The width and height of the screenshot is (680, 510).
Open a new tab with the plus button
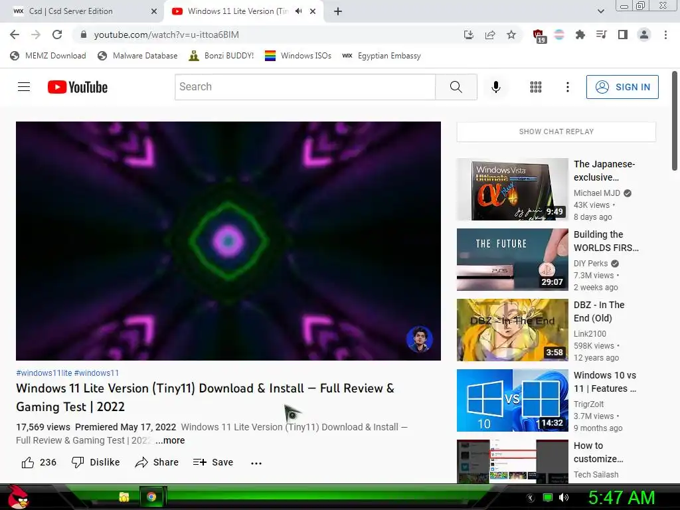338,11
